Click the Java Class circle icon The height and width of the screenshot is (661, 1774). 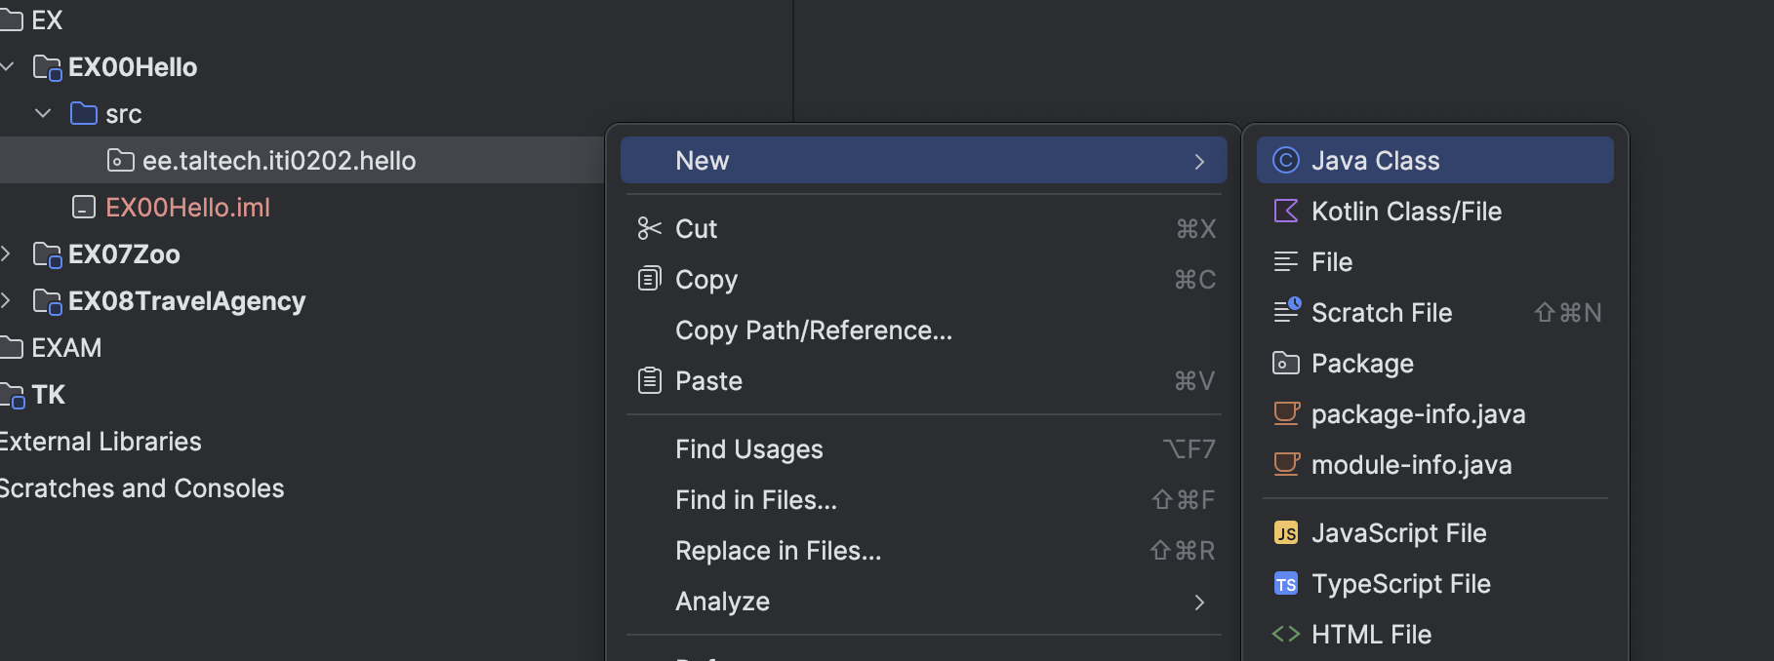tap(1286, 160)
